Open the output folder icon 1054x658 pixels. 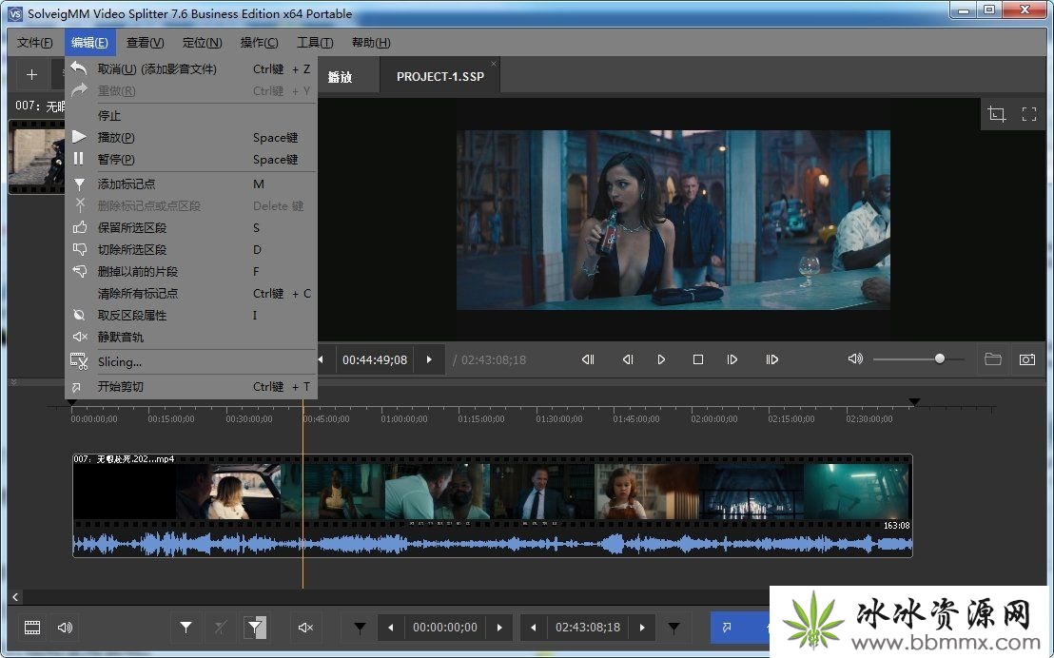point(993,358)
